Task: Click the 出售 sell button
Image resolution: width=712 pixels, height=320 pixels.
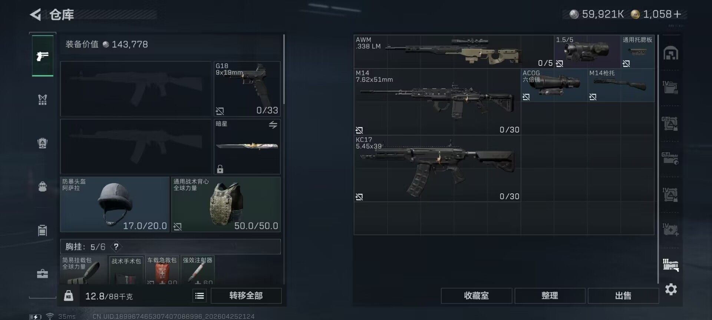Action: tap(623, 296)
